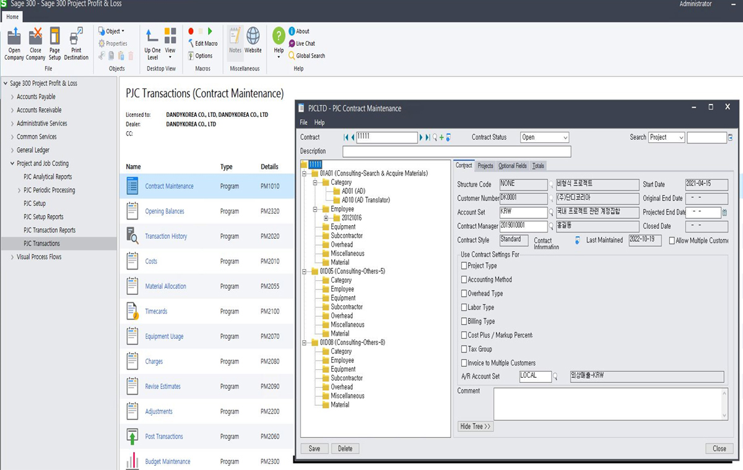Click the Structure Code finder icon
Viewport: 743px width, 470px height.
pos(551,184)
